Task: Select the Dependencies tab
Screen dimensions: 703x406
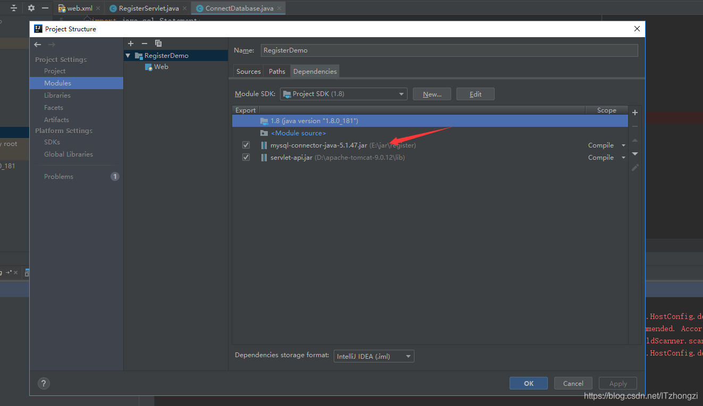Action: click(x=315, y=71)
